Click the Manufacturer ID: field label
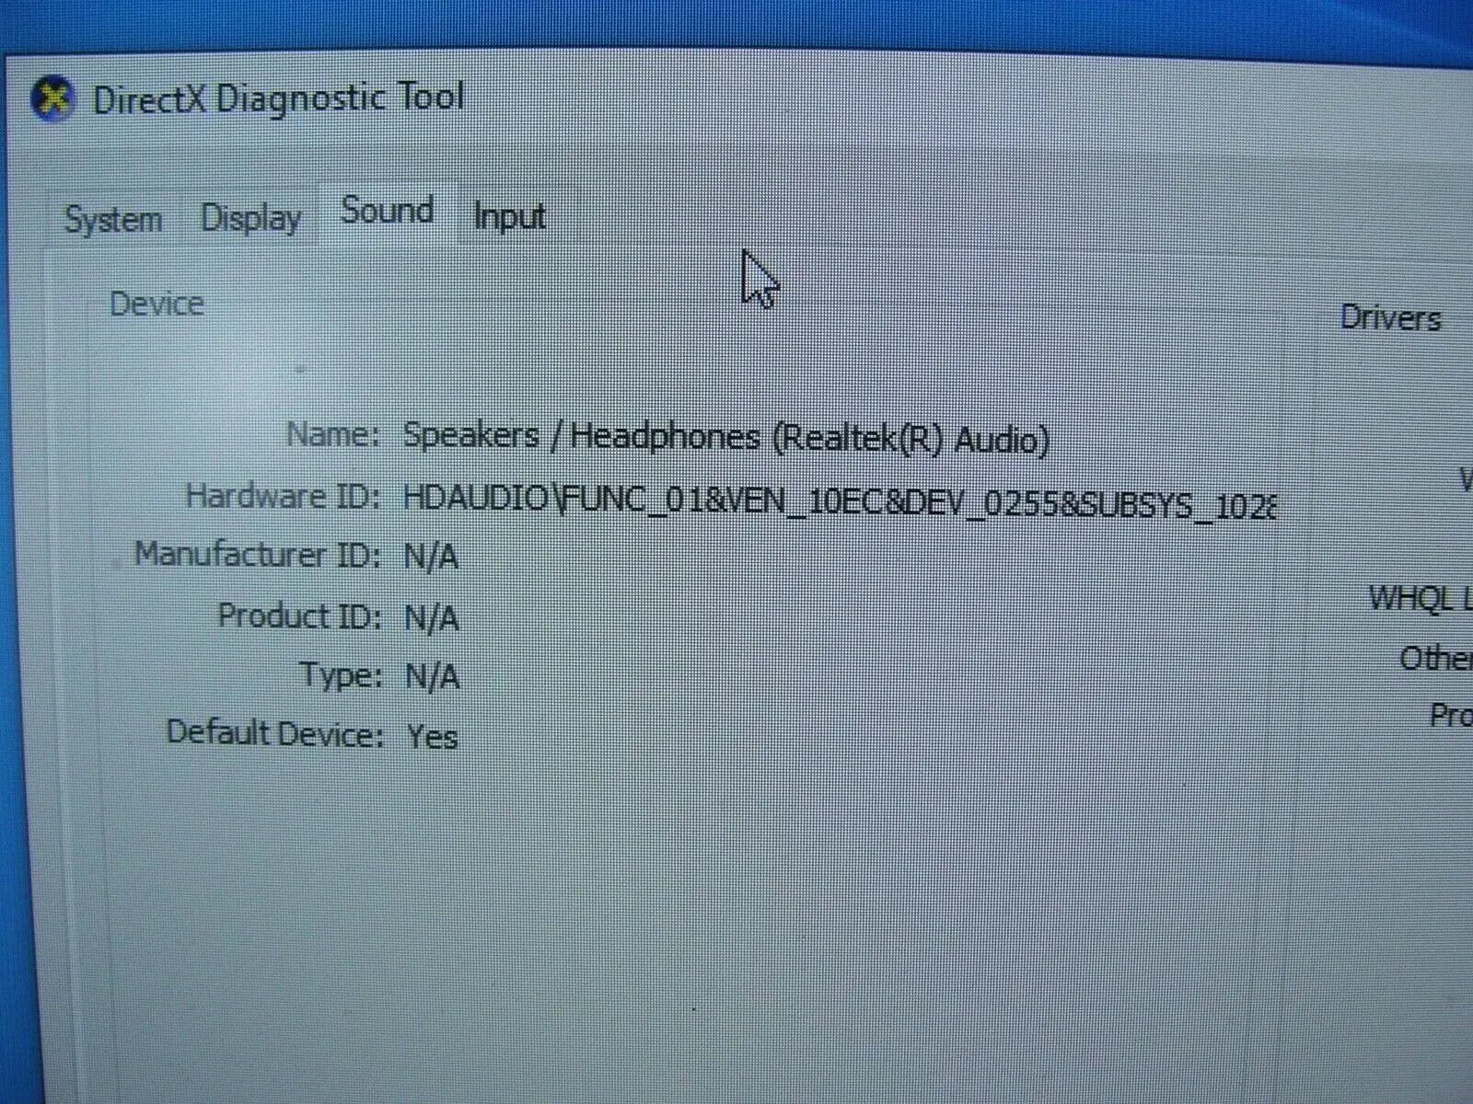Image resolution: width=1473 pixels, height=1104 pixels. (257, 555)
